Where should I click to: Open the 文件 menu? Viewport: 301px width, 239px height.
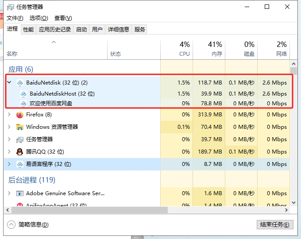(15, 18)
